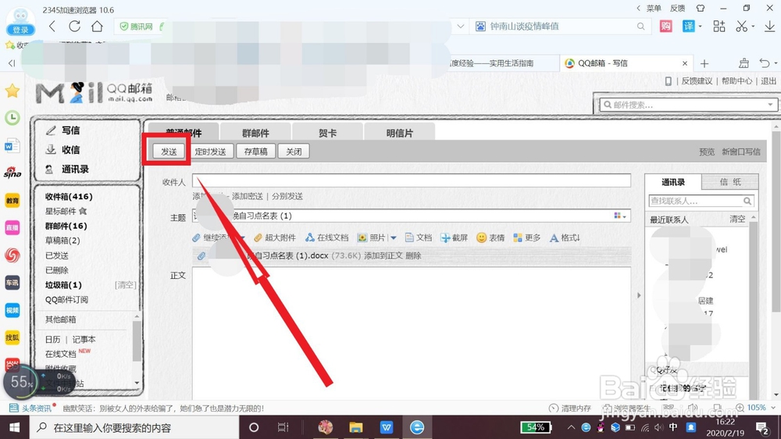Click 添加密送 link
Viewport: 781px width, 439px height.
247,196
